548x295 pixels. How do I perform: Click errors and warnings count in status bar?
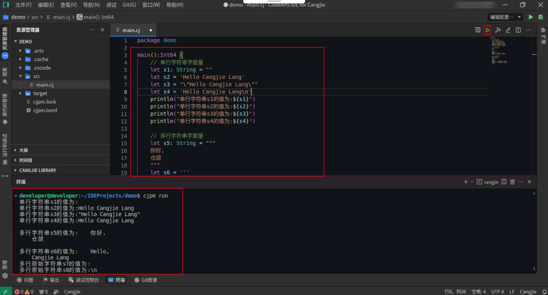point(24,292)
